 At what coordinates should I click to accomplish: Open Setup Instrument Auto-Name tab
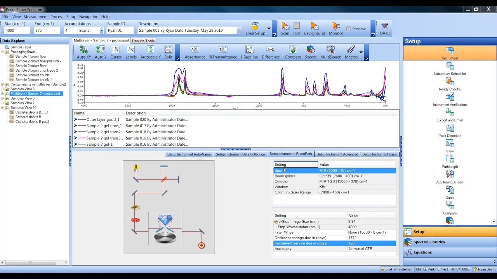[189, 154]
